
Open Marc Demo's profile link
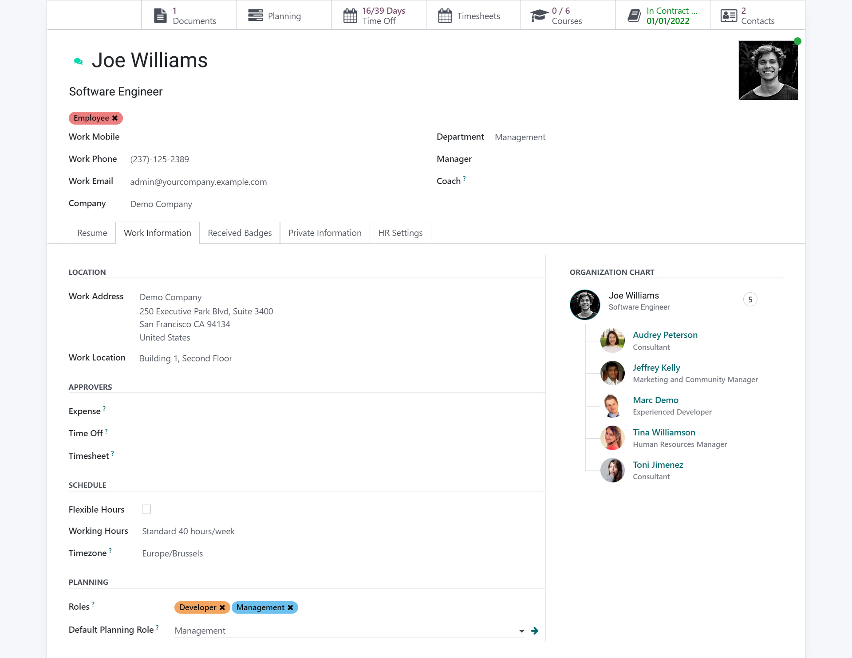[655, 399]
